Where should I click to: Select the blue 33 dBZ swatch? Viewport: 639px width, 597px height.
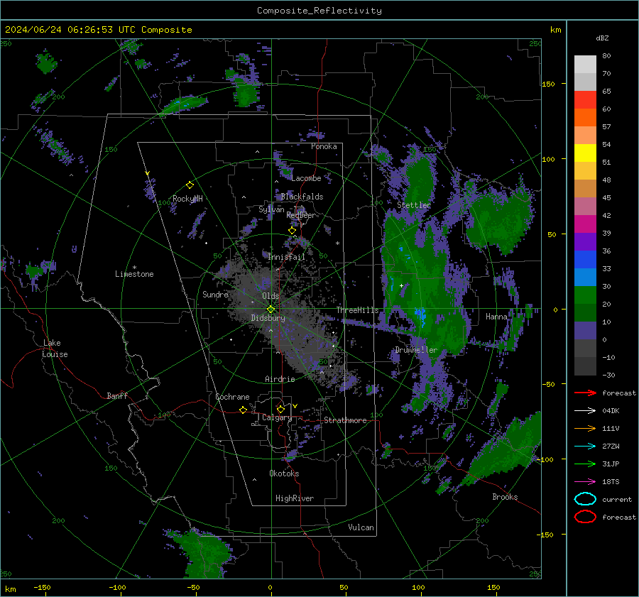click(585, 259)
